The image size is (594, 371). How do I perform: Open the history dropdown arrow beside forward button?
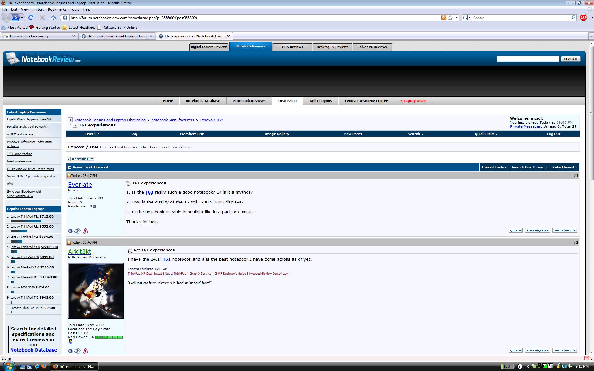[x=22, y=18]
